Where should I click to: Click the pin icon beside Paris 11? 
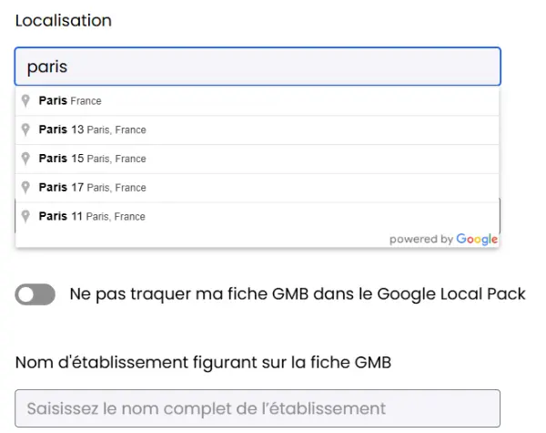25,217
